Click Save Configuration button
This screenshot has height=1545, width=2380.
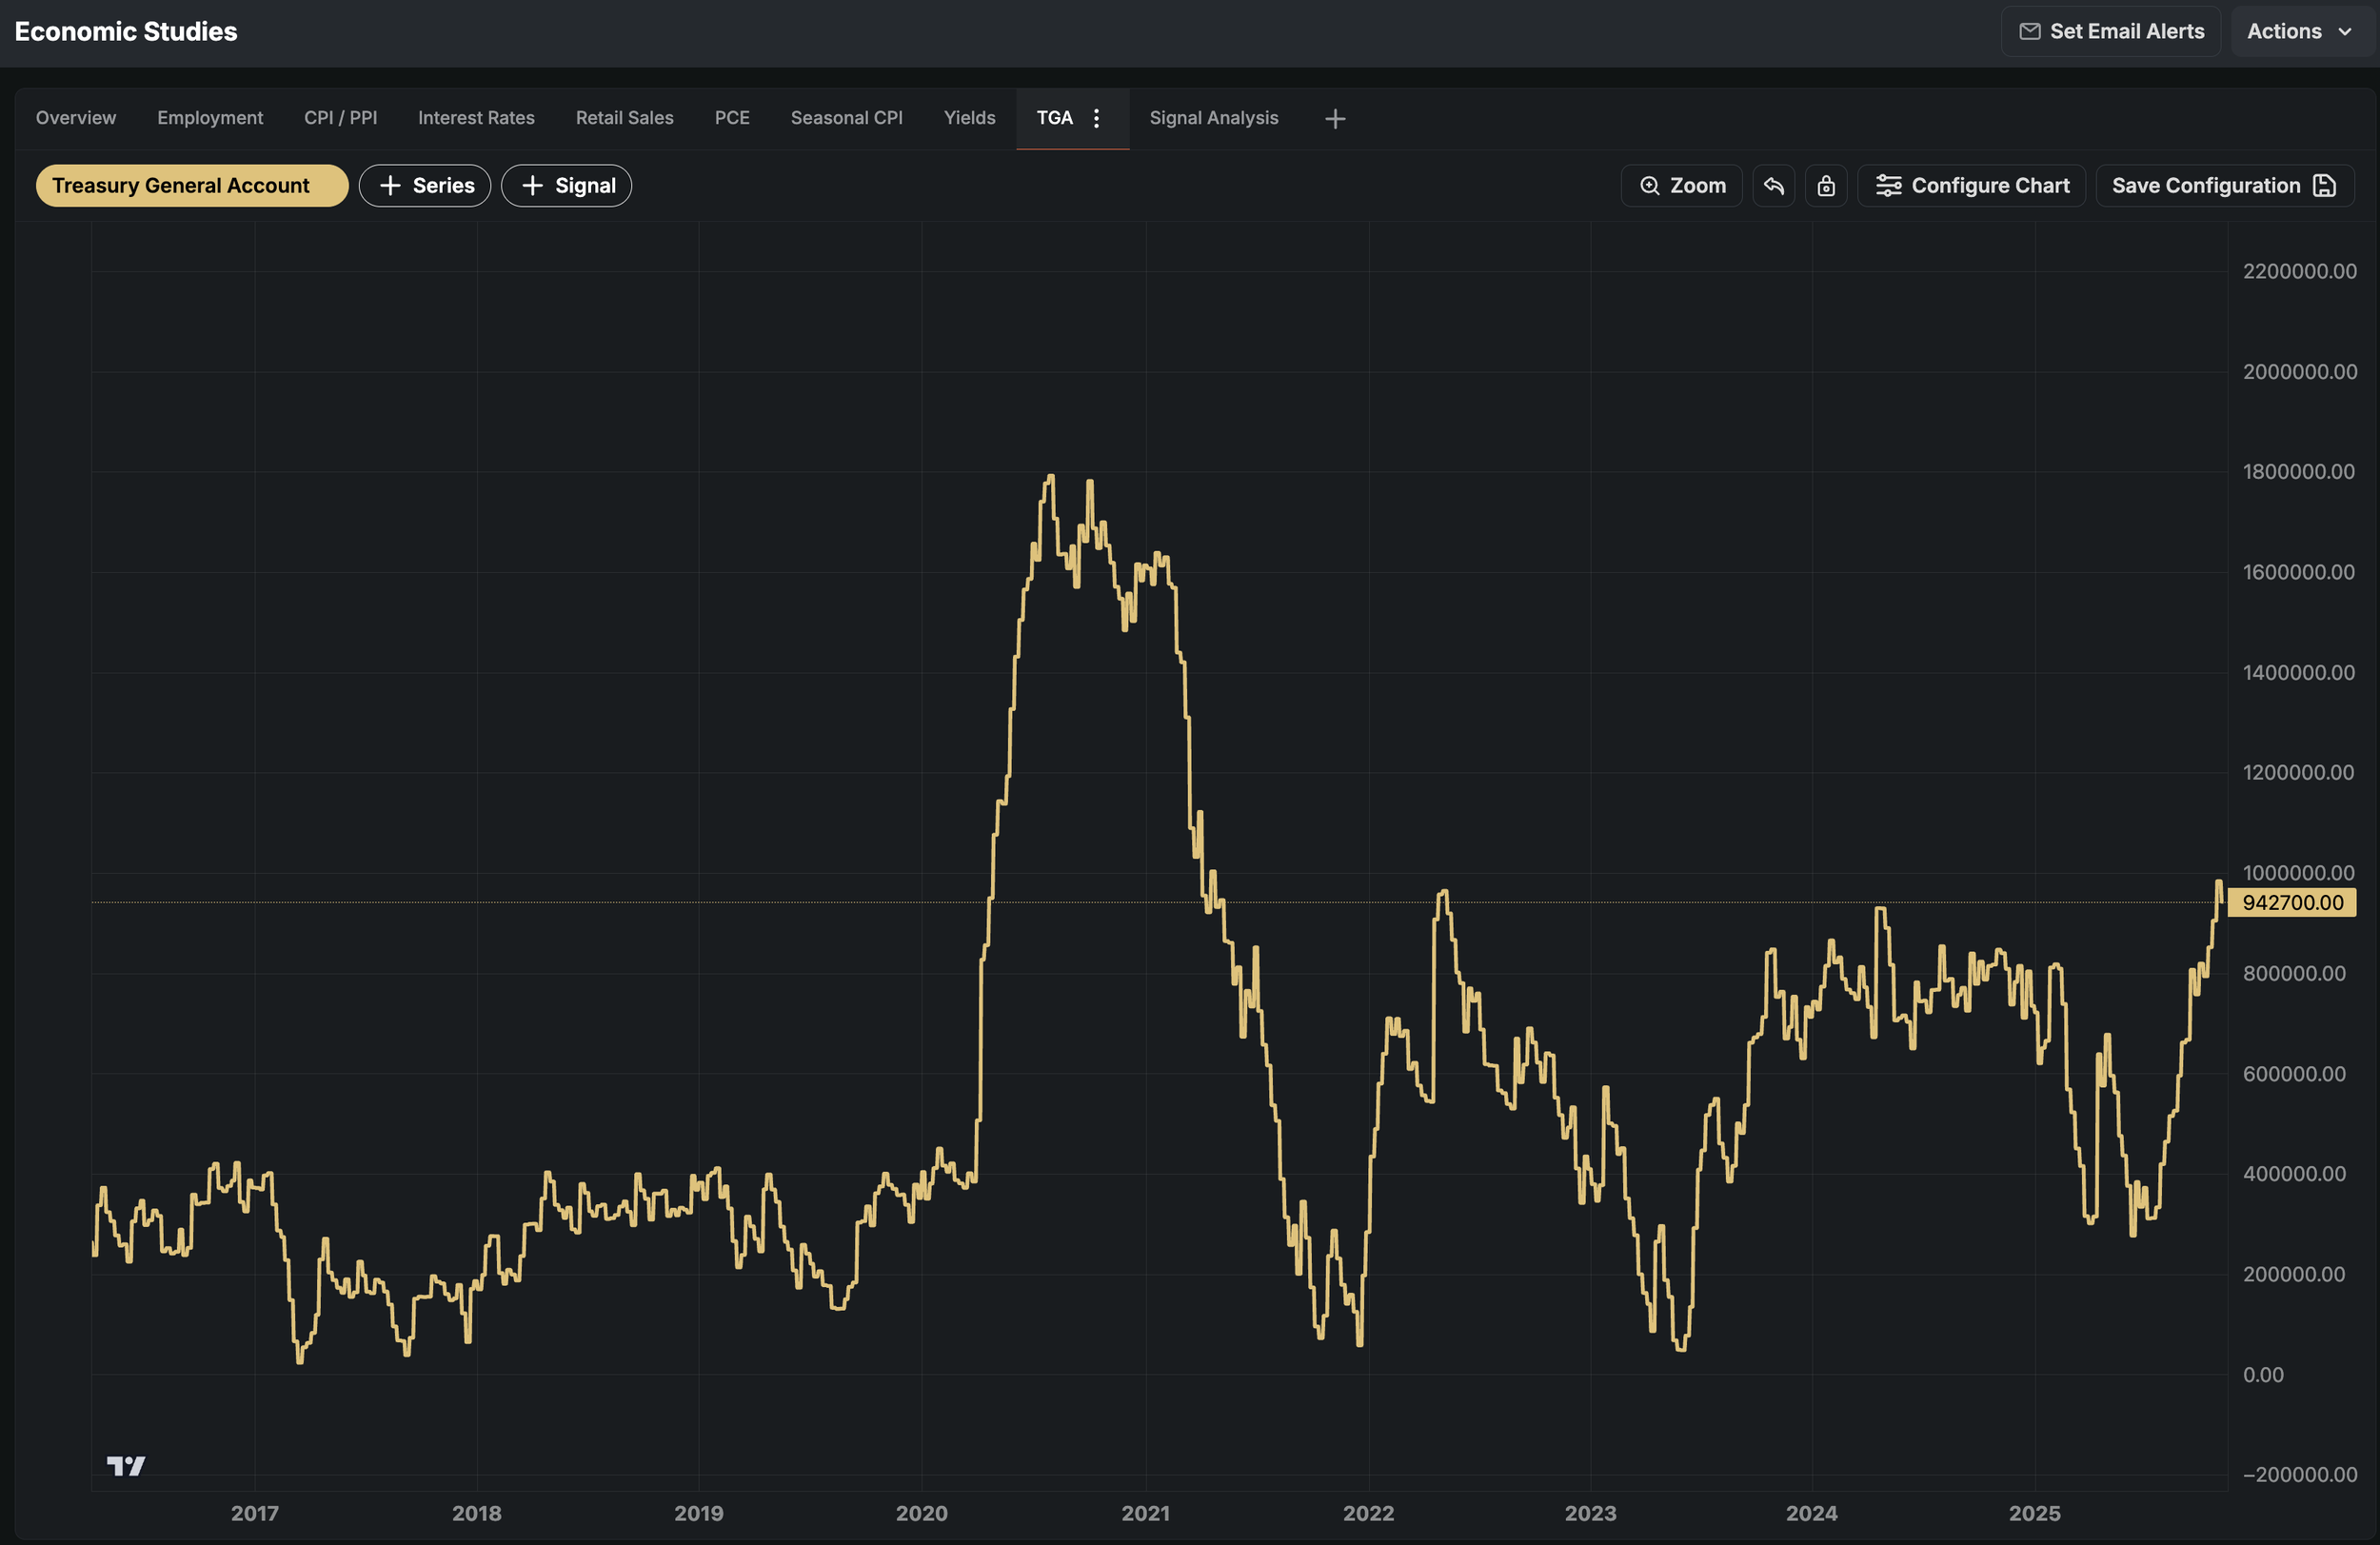click(x=2223, y=186)
